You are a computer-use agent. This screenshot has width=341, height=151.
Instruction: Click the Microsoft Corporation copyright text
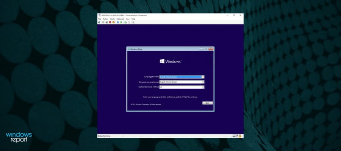tap(146, 105)
